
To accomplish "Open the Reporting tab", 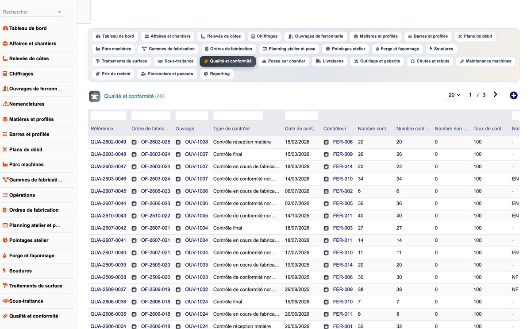I will (217, 74).
